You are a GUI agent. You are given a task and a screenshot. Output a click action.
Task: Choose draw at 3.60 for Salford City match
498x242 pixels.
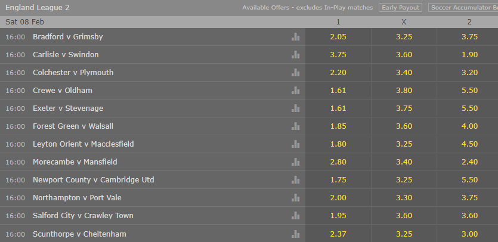pos(404,216)
